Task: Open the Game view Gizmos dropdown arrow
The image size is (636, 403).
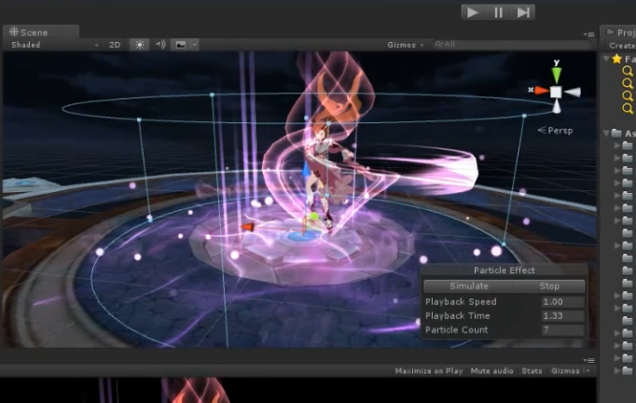Action: click(x=588, y=370)
